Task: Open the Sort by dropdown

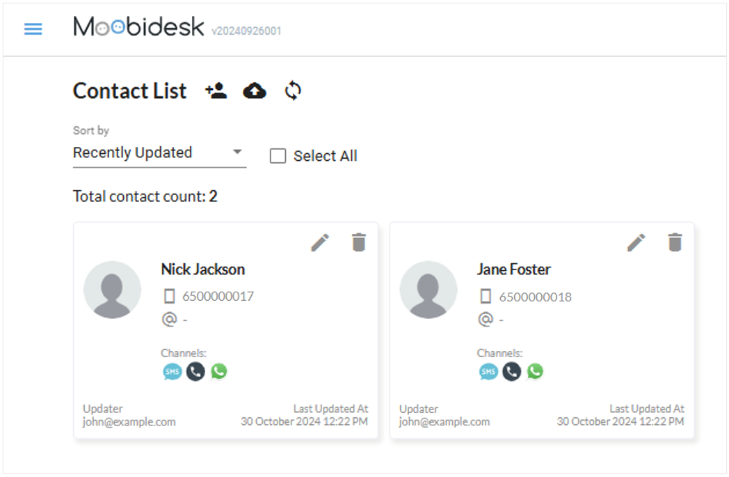Action: click(x=159, y=153)
